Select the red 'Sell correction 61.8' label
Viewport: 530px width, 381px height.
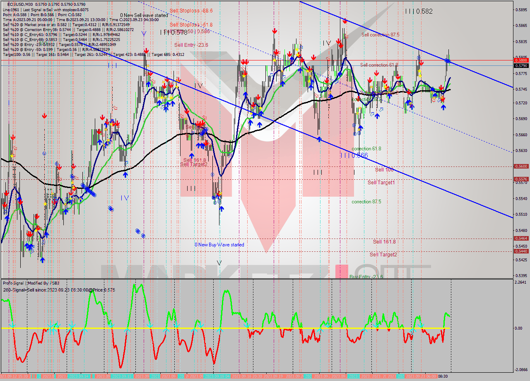[379, 65]
